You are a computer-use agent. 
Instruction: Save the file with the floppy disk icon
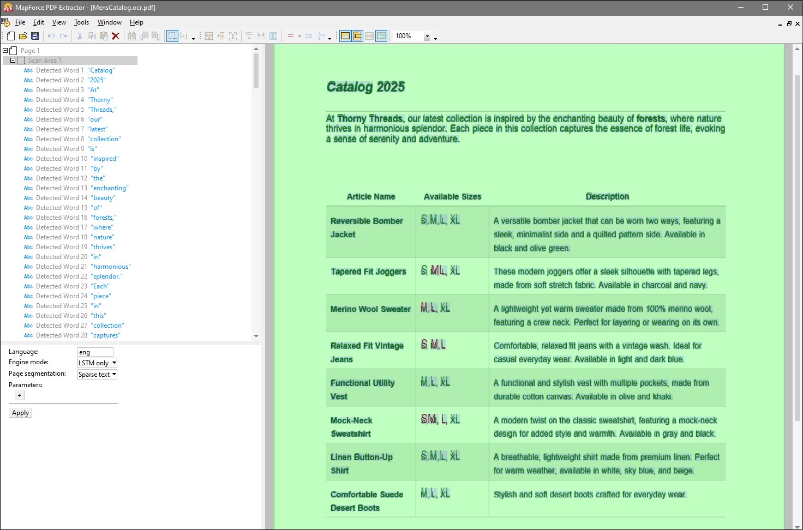35,36
